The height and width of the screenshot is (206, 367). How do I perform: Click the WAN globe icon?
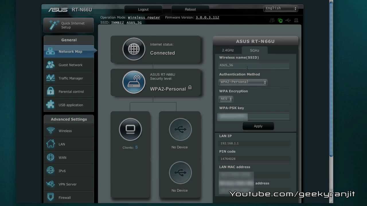[x=50, y=157]
